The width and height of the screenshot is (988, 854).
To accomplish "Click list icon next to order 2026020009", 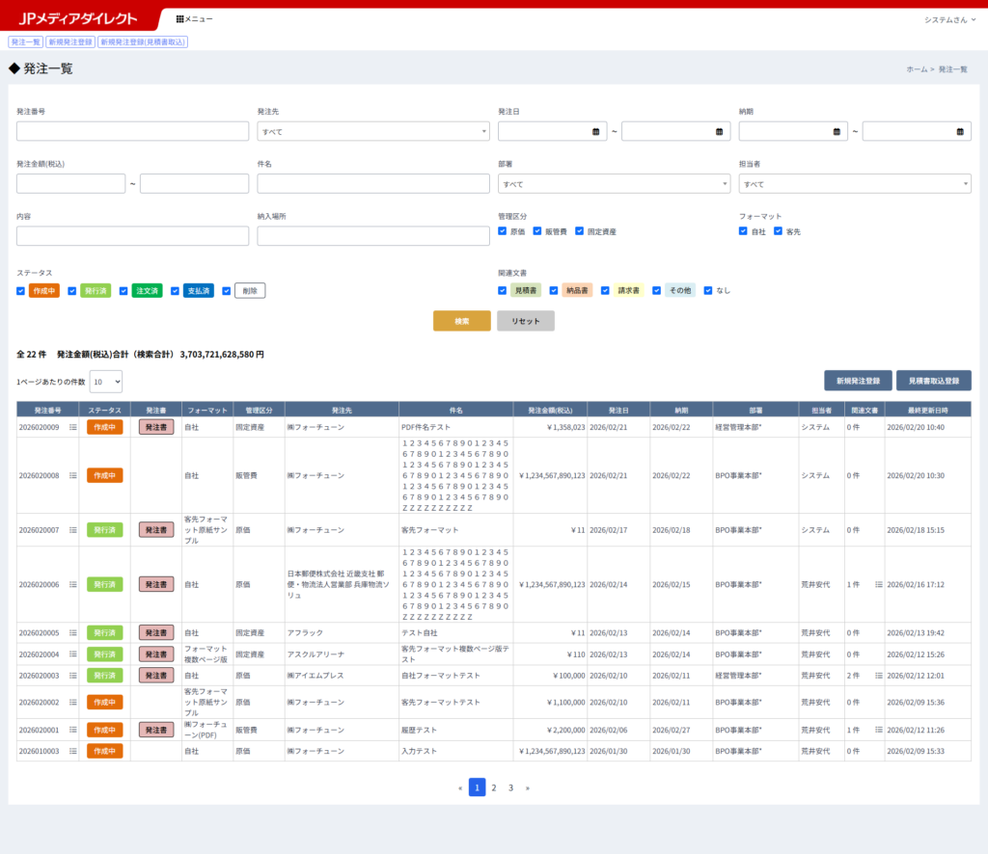I will (72, 427).
